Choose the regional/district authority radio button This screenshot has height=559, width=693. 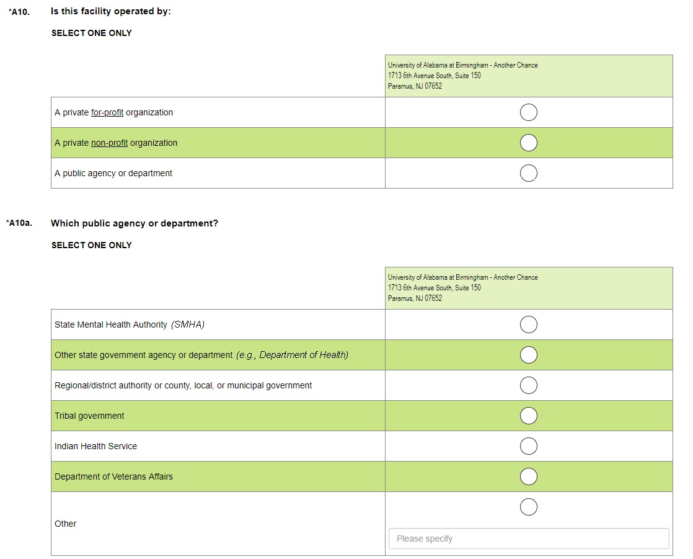click(x=529, y=385)
